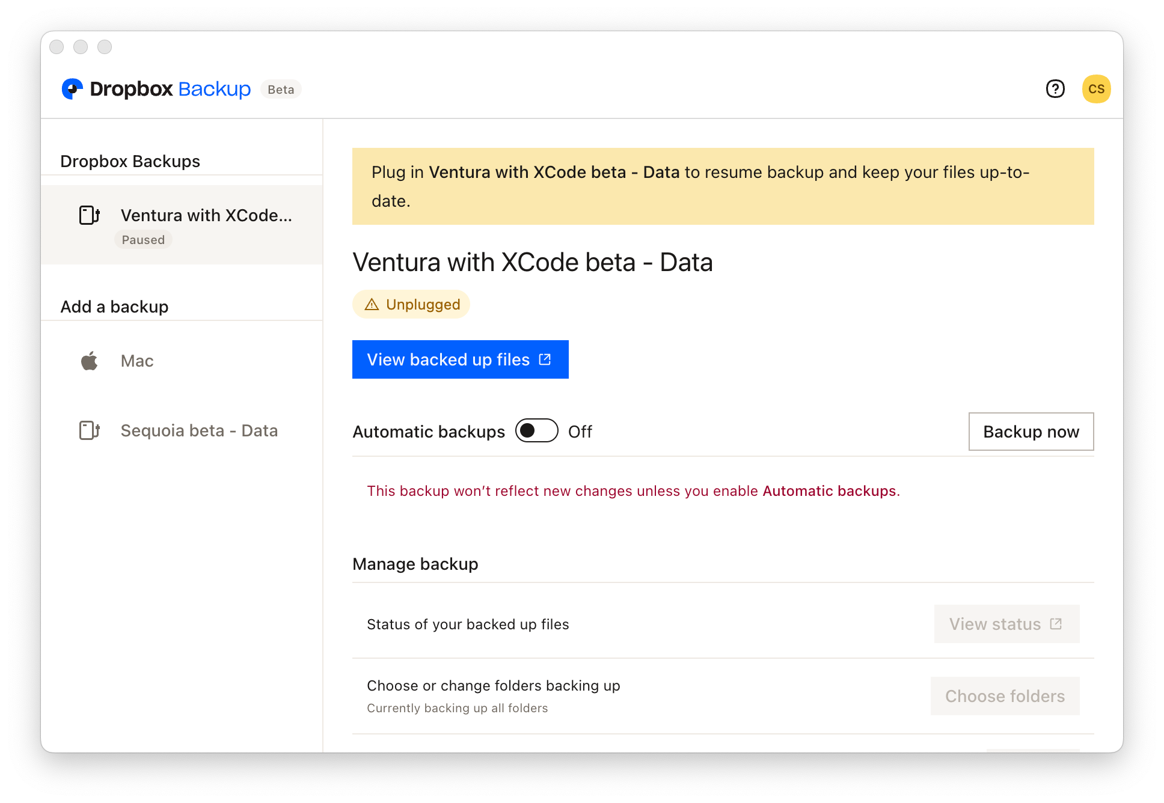The height and width of the screenshot is (803, 1164).
Task: Open the help question mark icon
Action: pyautogui.click(x=1055, y=89)
